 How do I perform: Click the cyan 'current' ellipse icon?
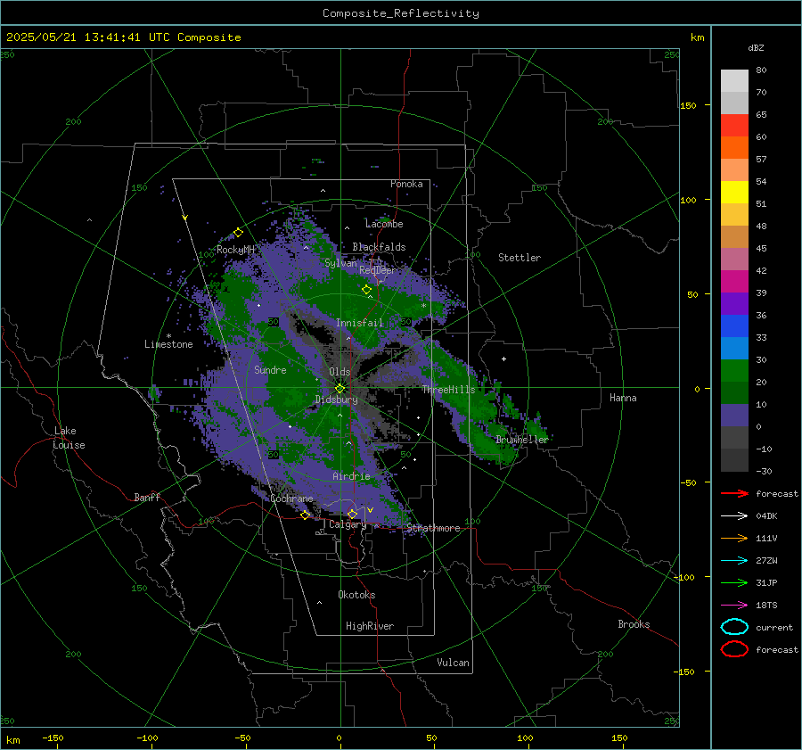734,627
